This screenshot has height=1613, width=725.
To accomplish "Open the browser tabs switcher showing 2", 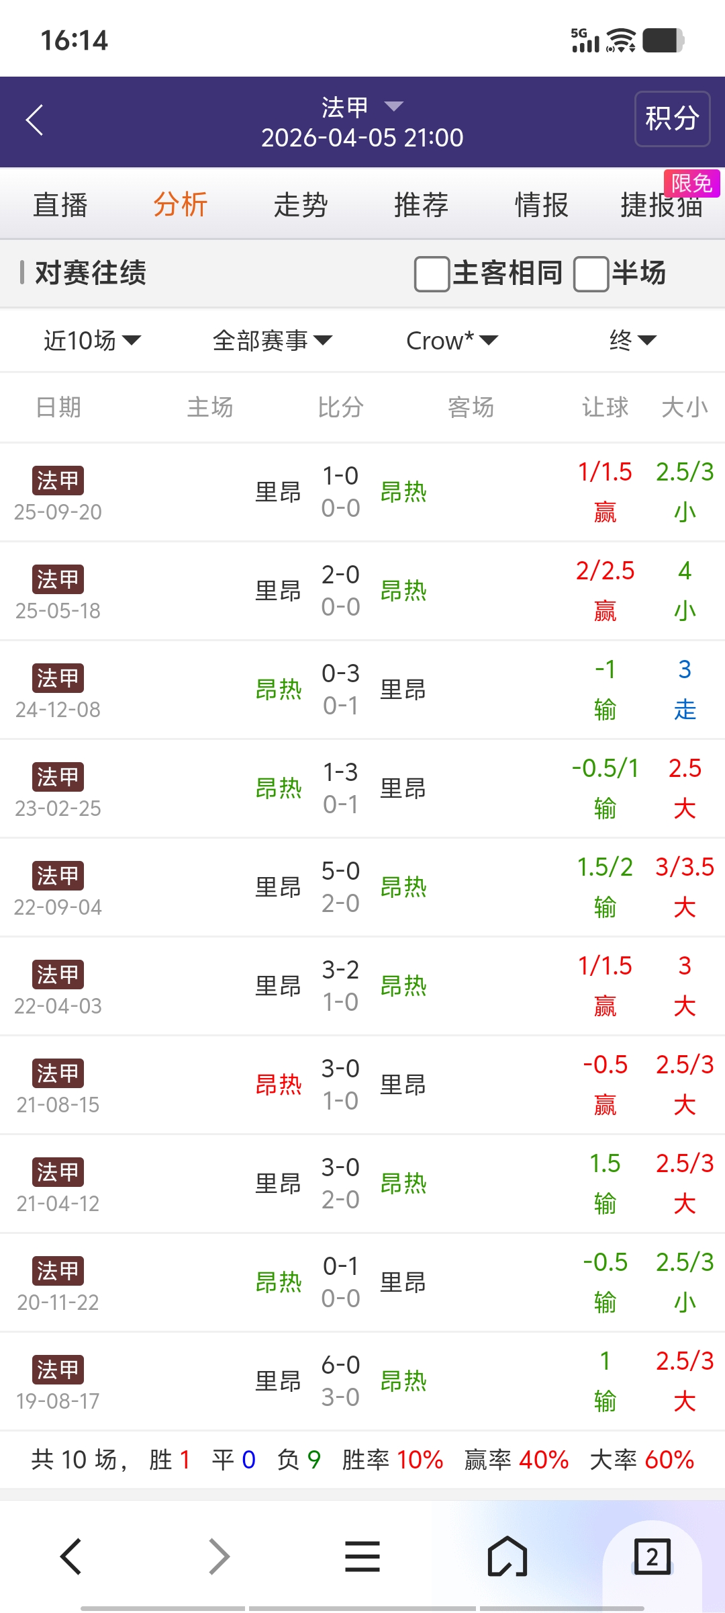I will (x=652, y=1557).
